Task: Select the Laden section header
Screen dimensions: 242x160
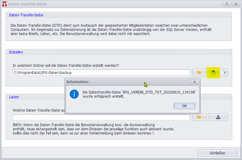Action: (x=14, y=97)
